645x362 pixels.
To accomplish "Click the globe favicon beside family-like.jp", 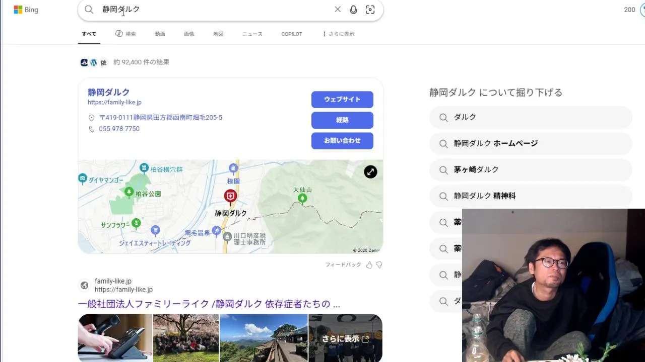I will pyautogui.click(x=85, y=286).
